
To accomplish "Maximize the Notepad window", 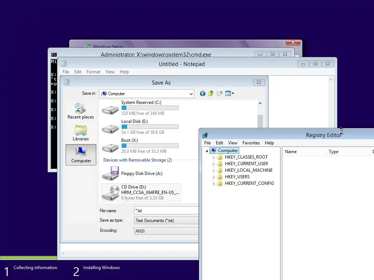I will 315,64.
